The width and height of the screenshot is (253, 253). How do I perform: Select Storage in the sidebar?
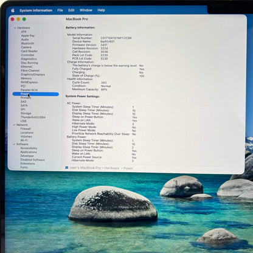(26, 113)
